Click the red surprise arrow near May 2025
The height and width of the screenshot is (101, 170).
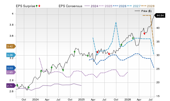click(x=97, y=52)
